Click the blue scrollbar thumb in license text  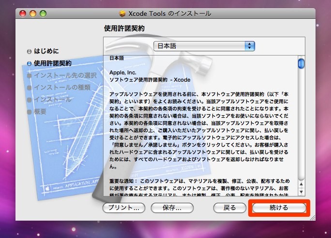coord(301,63)
